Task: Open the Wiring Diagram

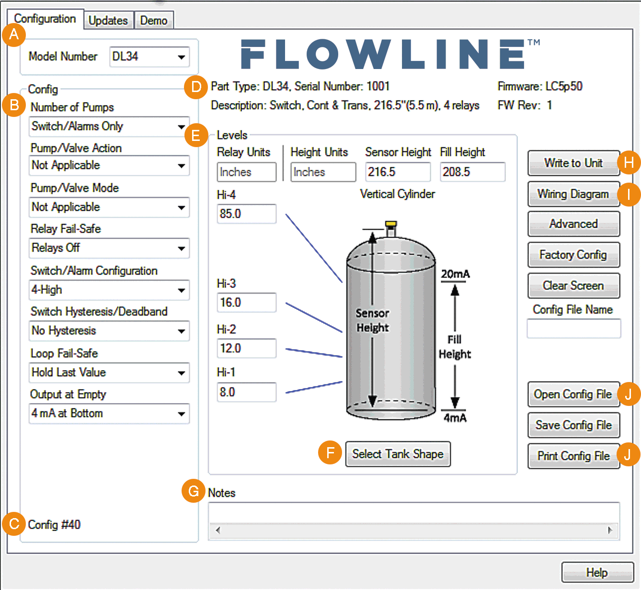Action: point(573,194)
